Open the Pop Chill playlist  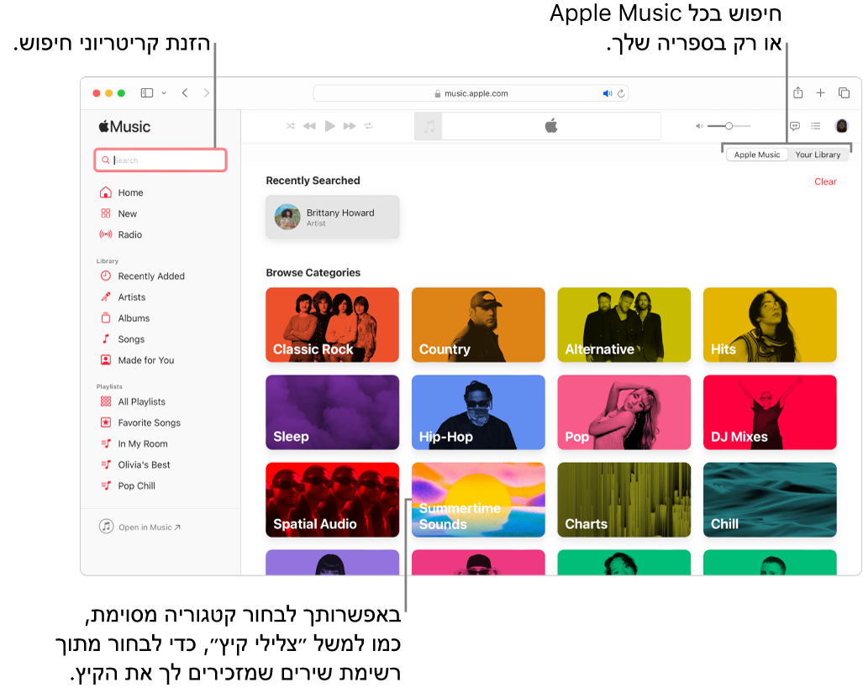click(128, 486)
